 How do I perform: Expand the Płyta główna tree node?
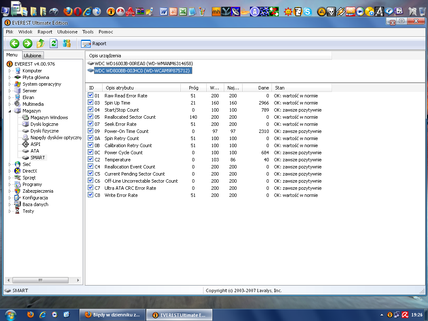pos(10,77)
